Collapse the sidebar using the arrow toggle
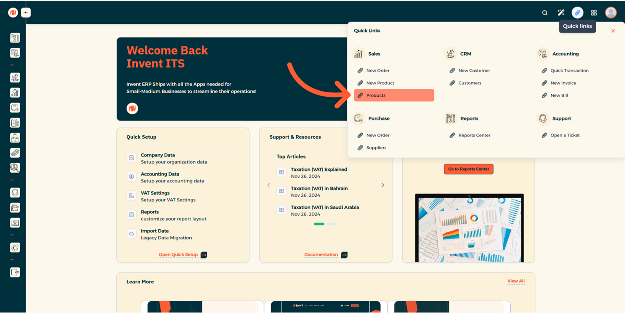Viewport: 625px width, 313px height. pos(26,13)
